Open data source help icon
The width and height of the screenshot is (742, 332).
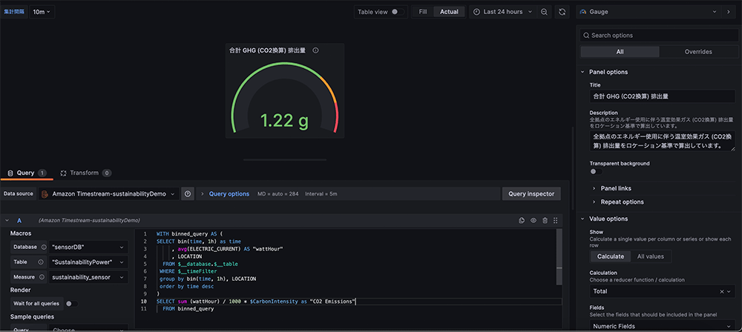click(188, 194)
